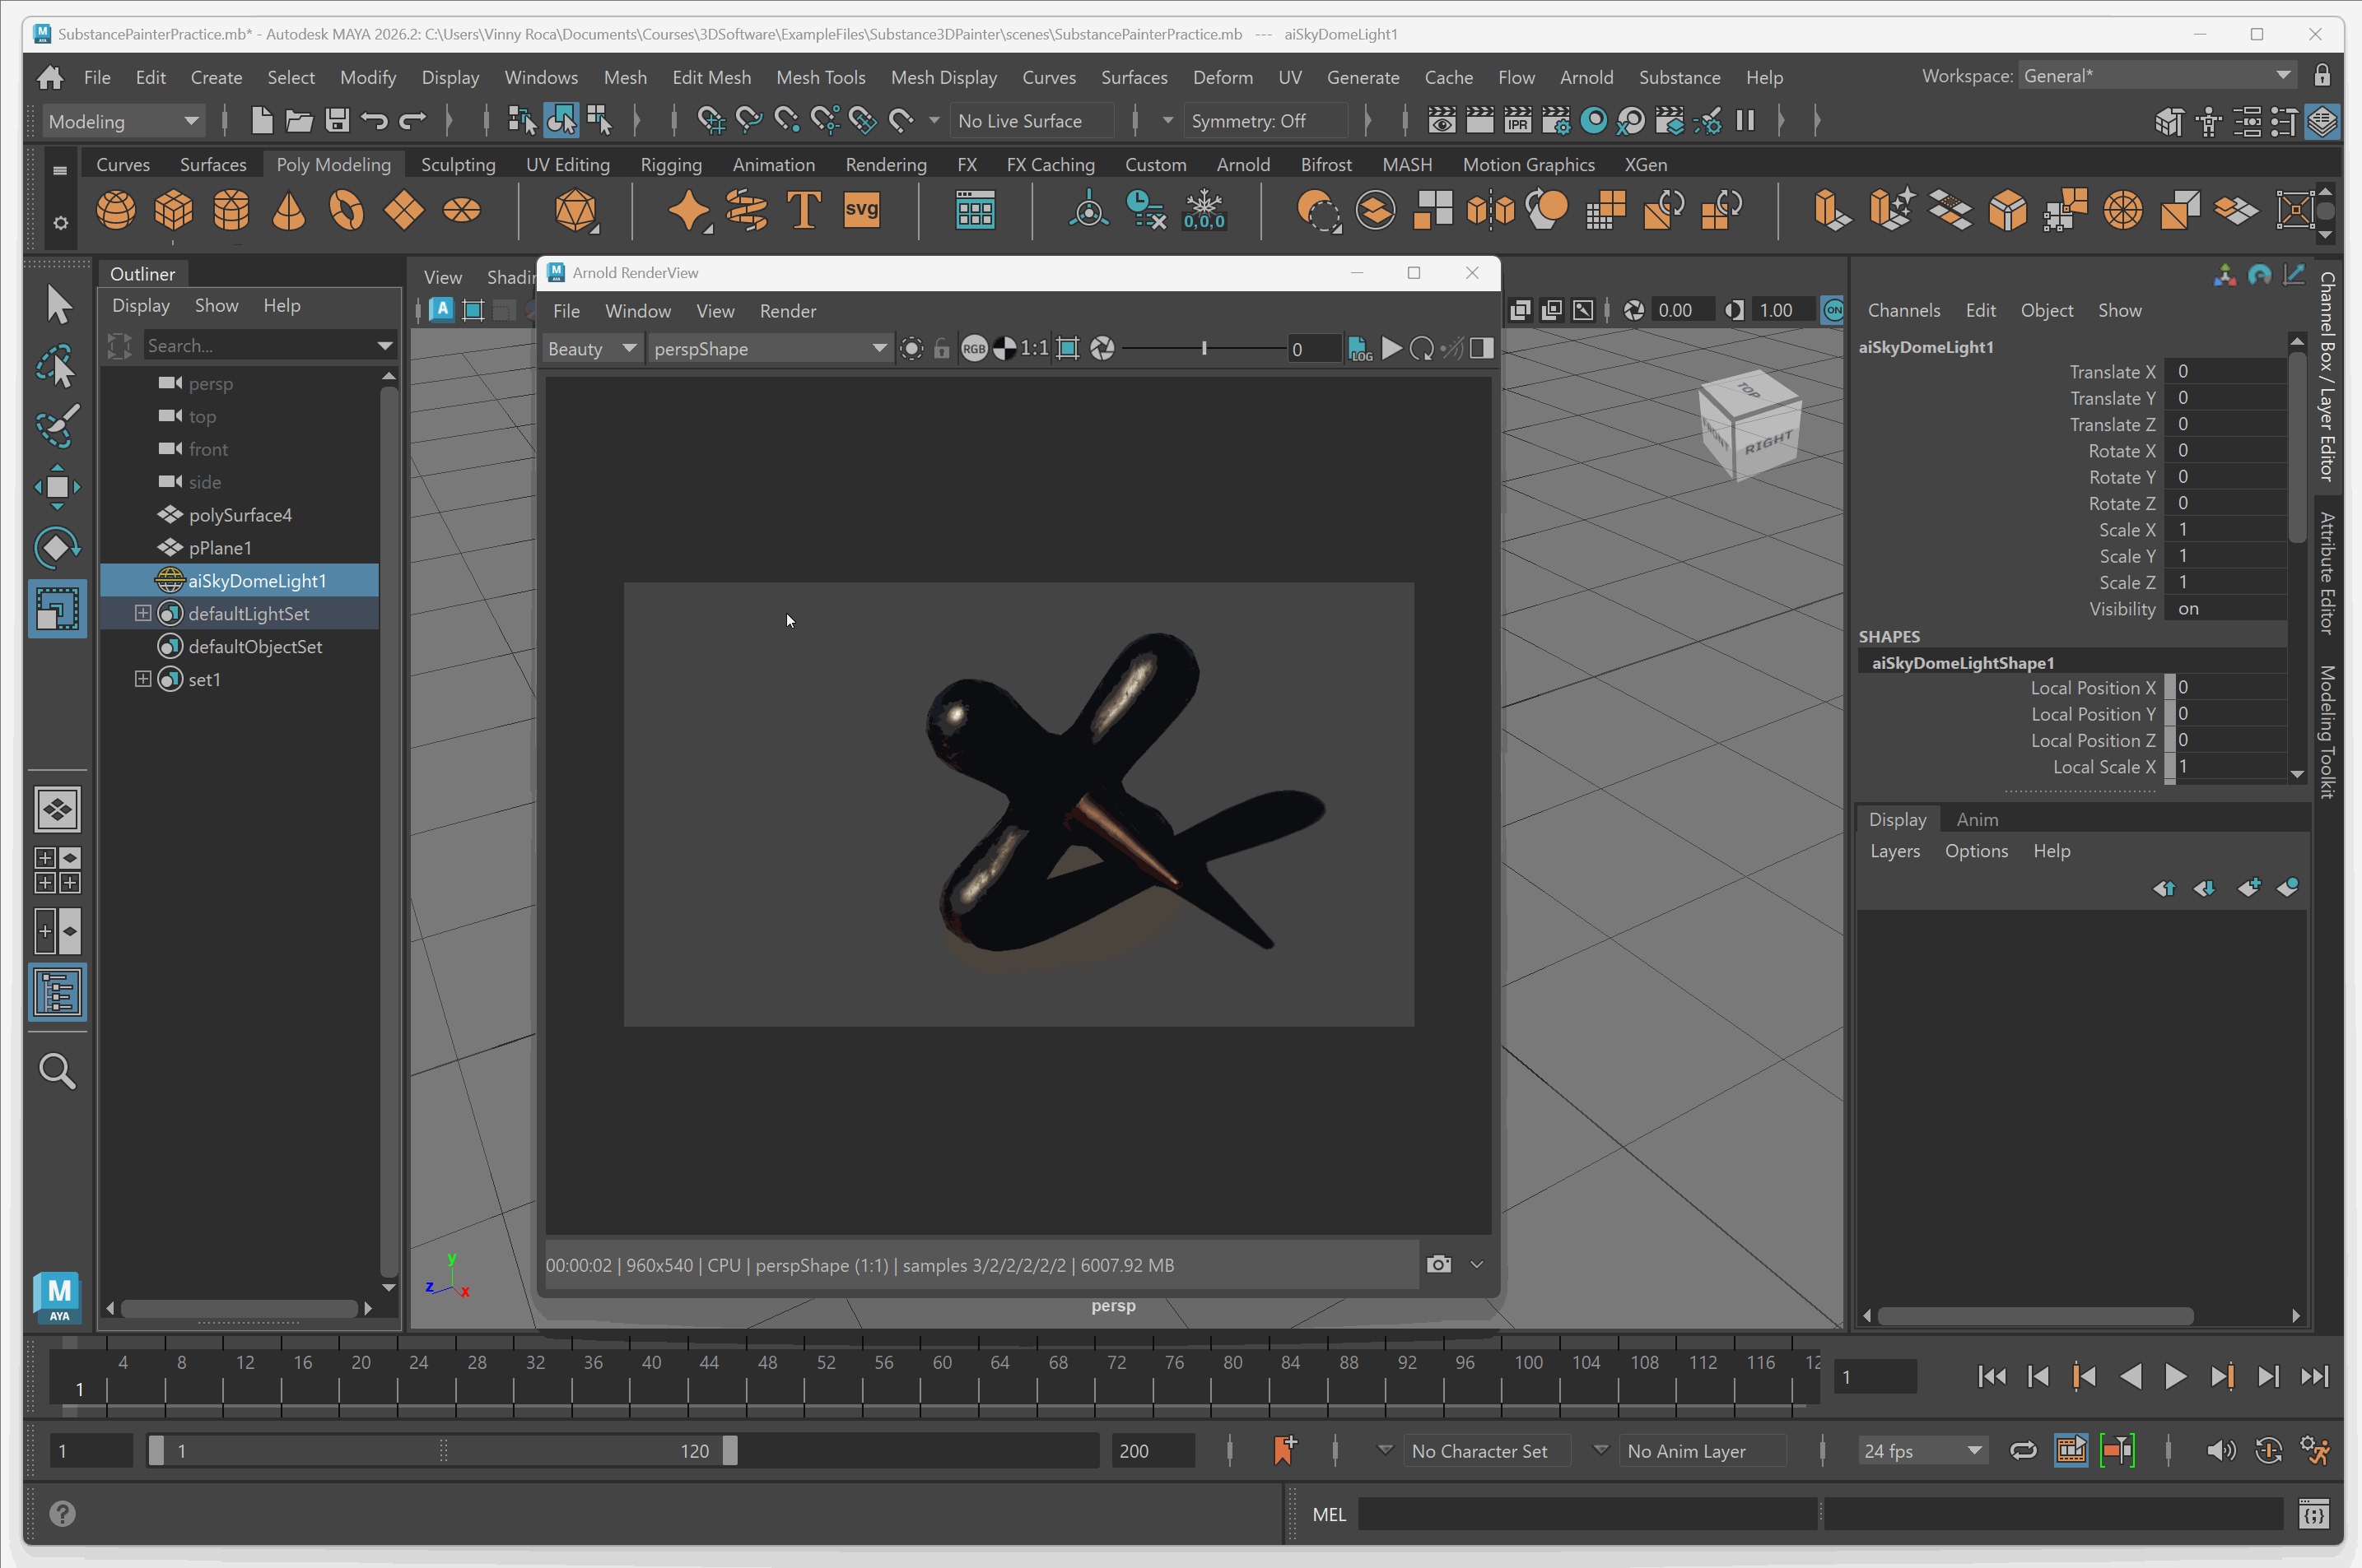The height and width of the screenshot is (1568, 2362).
Task: Select pPlane1 in the Outliner
Action: click(x=220, y=548)
